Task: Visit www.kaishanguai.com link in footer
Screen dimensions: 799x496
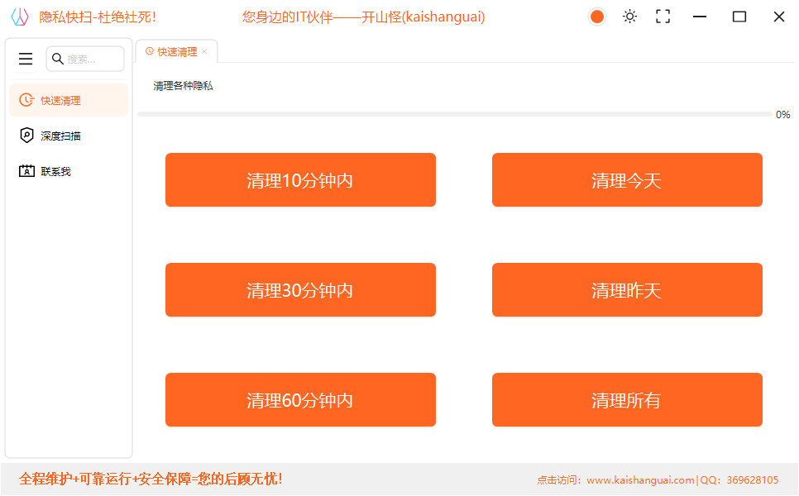Action: (x=640, y=480)
